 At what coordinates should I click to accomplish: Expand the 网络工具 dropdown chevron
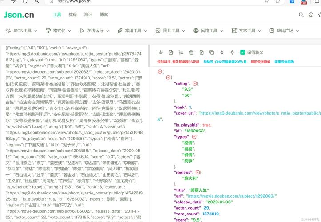point(221,31)
